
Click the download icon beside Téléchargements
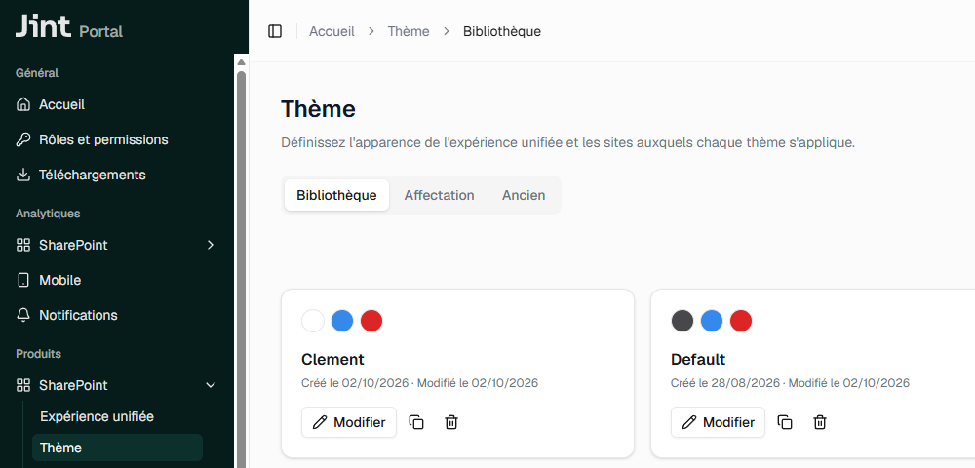click(x=23, y=175)
